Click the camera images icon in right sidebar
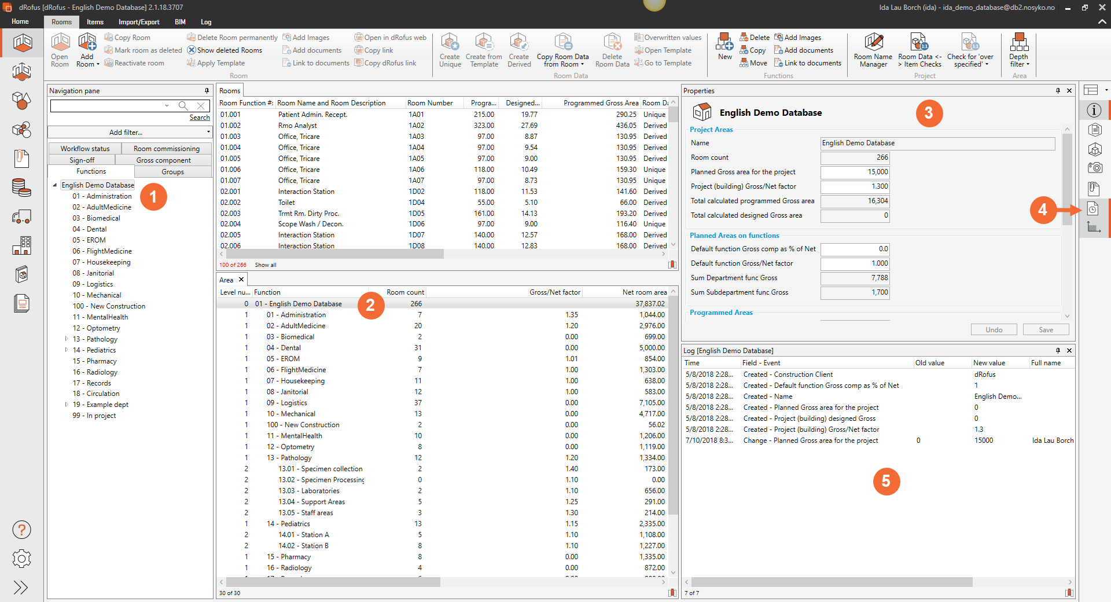The height and width of the screenshot is (602, 1111). 1094,168
